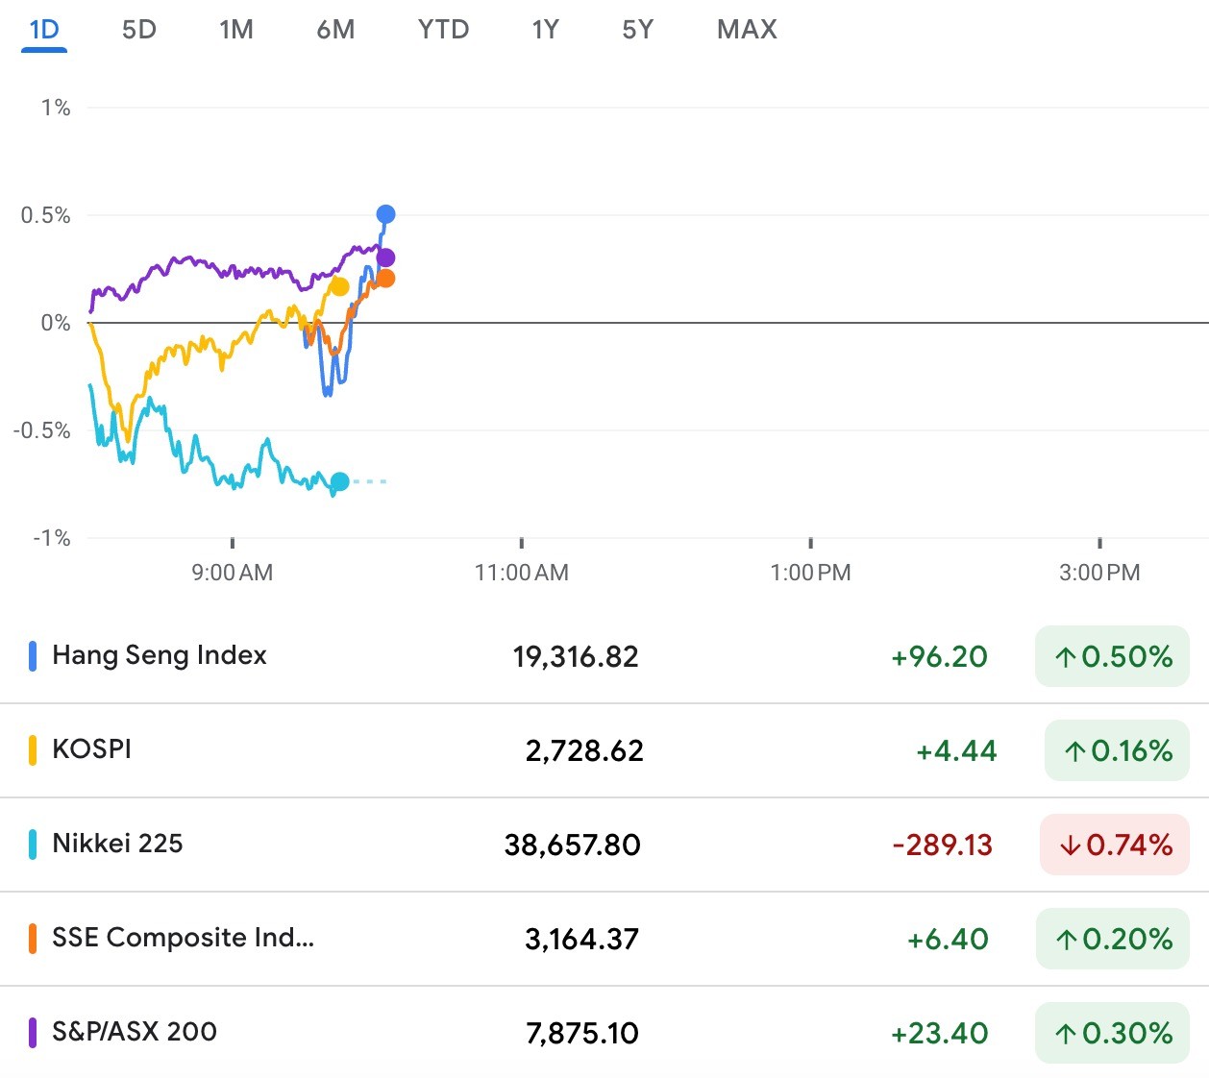Click the 1% y-axis label
The height and width of the screenshot is (1078, 1209).
point(56,108)
